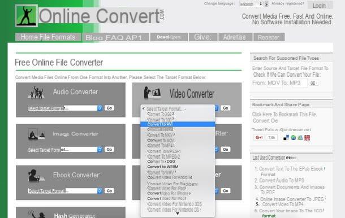Select Convert to AVI option
The height and width of the screenshot is (218, 345).
pyautogui.click(x=178, y=124)
